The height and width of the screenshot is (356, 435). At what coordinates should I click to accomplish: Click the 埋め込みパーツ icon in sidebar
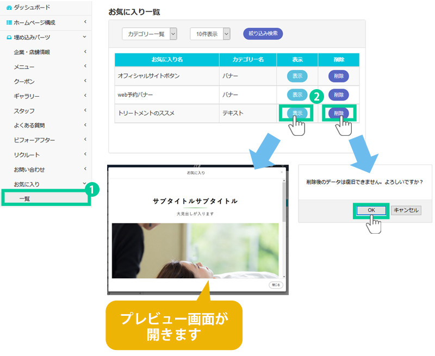(x=9, y=38)
